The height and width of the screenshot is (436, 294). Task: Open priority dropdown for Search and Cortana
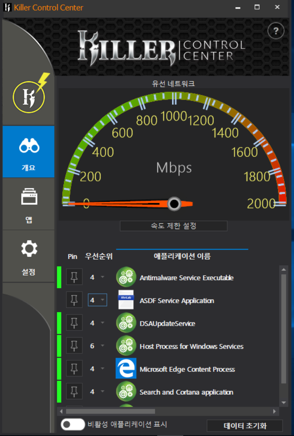coord(97,392)
